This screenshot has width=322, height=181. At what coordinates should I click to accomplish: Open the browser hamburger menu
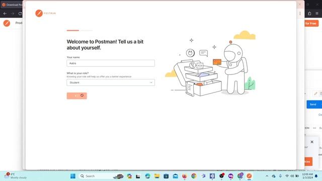coord(317,14)
